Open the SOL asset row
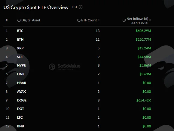Screen dimensions: 174x131 pos(89,57)
